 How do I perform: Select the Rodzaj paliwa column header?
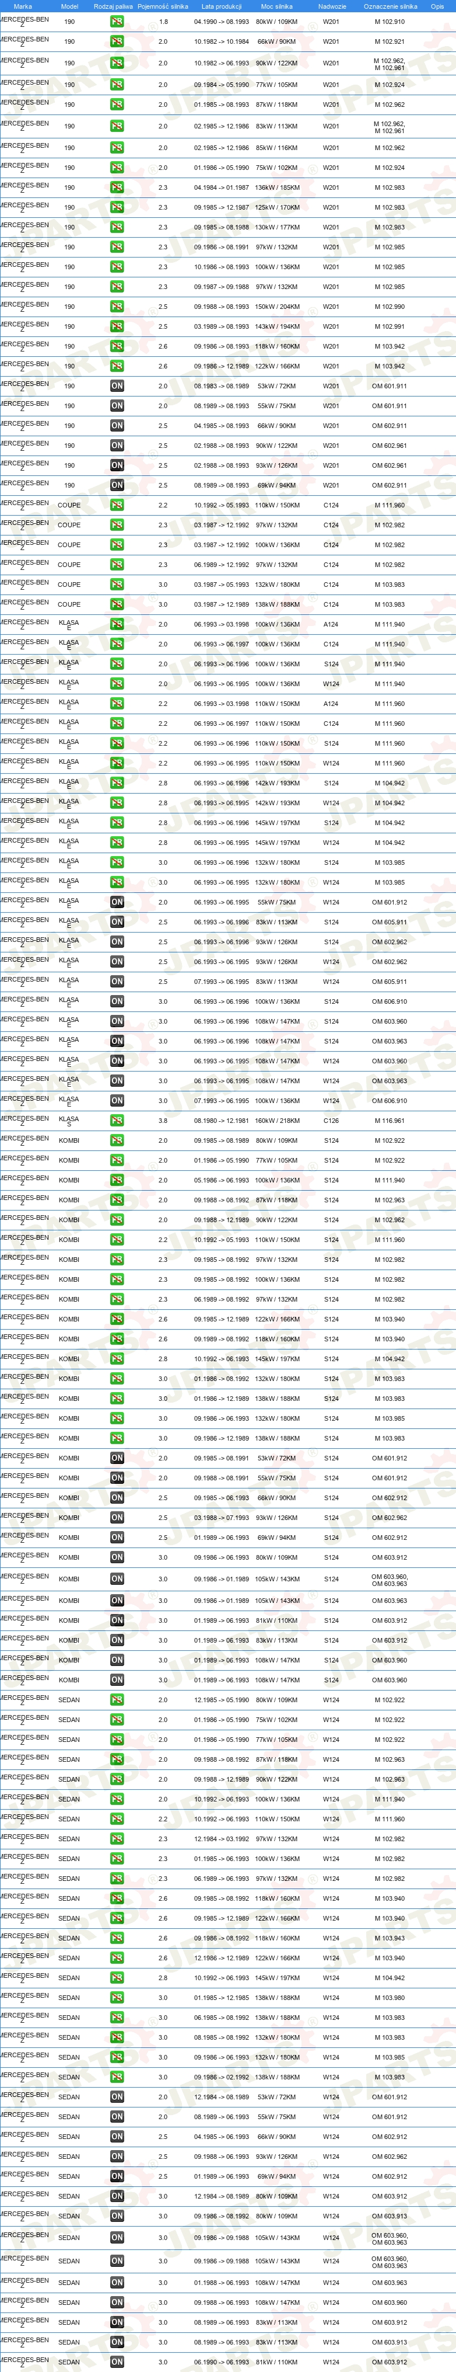click(113, 6)
